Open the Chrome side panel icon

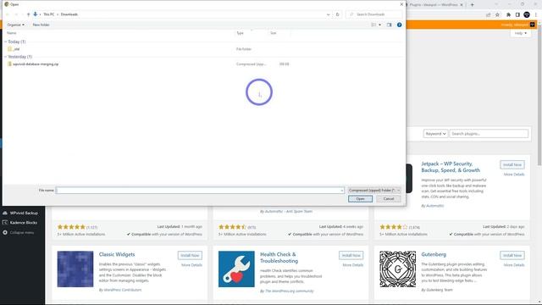pos(517,15)
